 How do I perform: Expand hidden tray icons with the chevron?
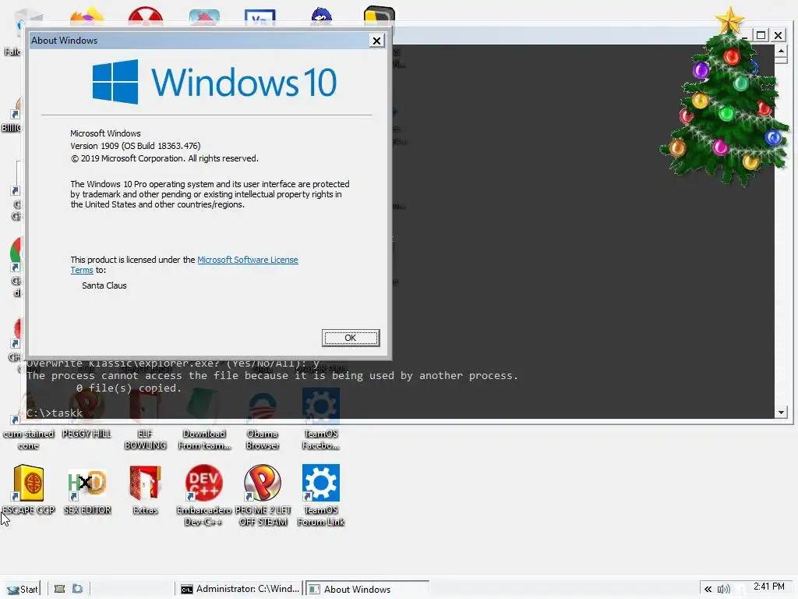coord(708,590)
